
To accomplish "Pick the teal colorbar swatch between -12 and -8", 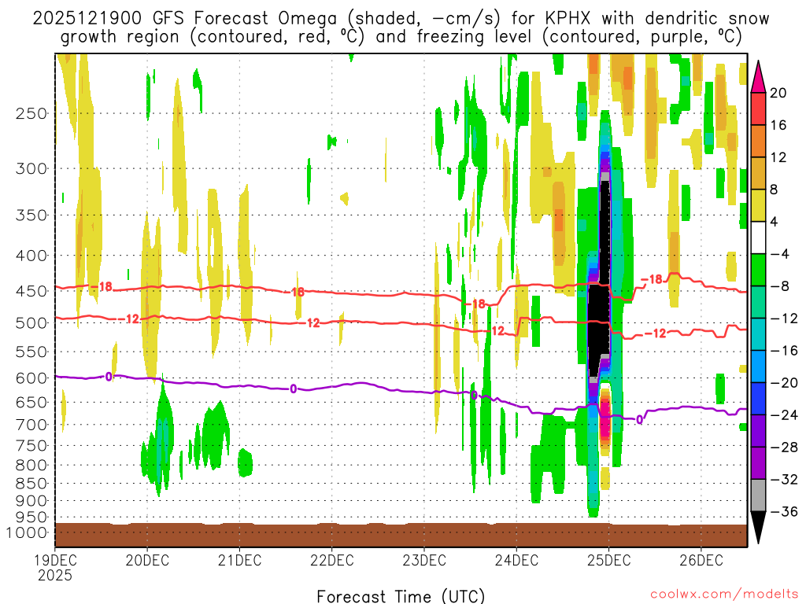I will (758, 302).
